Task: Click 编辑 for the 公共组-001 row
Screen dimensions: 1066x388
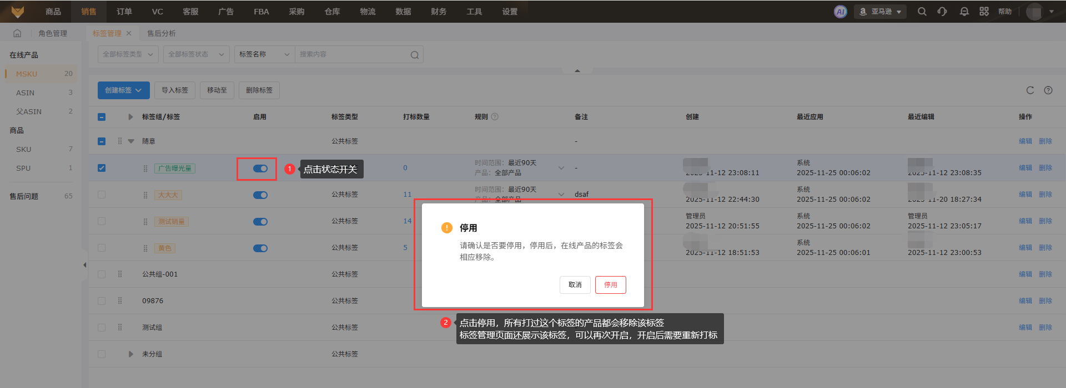Action: (1025, 274)
